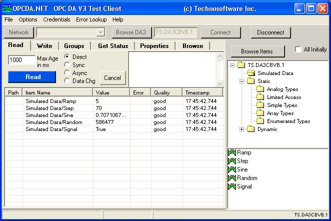Viewport: 331px width, 221px height.
Task: Select the Async read mode radio button
Action: [67, 72]
